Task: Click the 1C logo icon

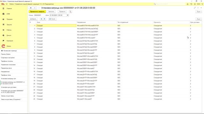Action: tap(3, 4)
